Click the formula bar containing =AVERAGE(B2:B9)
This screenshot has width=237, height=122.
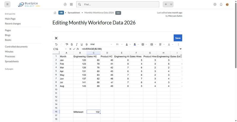coord(130,49)
